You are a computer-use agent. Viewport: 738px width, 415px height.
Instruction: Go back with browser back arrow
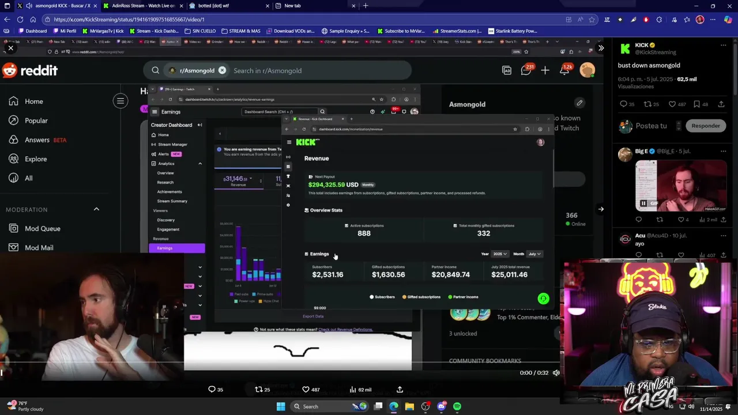[x=7, y=20]
